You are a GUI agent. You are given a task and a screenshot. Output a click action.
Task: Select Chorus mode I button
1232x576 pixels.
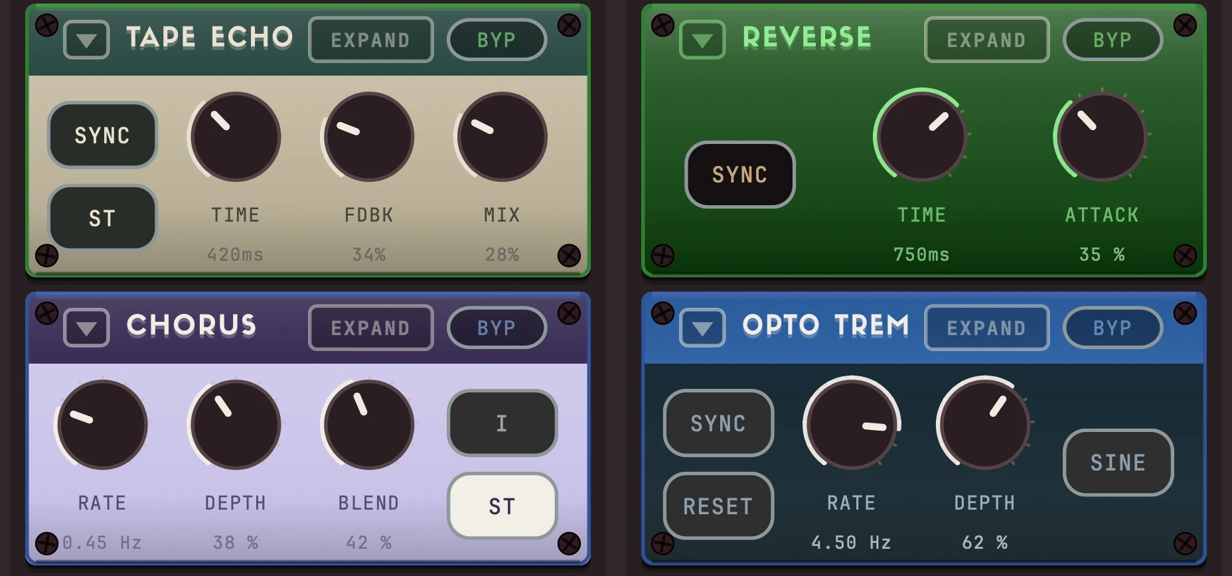(502, 423)
